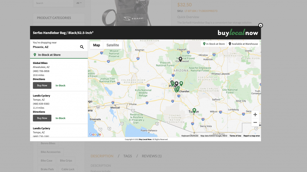Open Keyboard shortcuts on map
The image size is (307, 172).
pos(190,136)
